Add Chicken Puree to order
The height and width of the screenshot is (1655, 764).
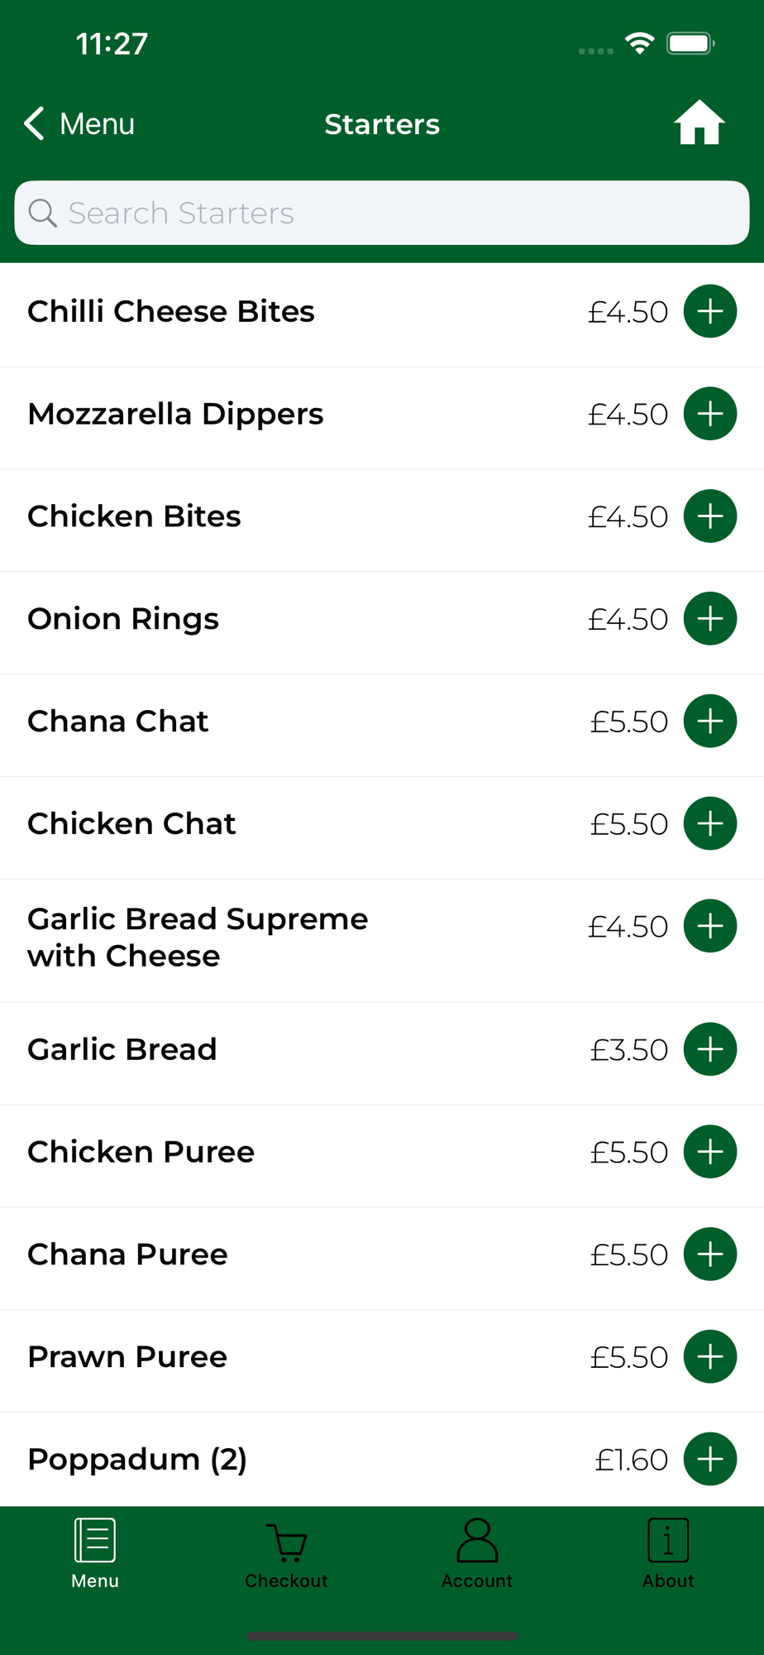click(x=709, y=1152)
